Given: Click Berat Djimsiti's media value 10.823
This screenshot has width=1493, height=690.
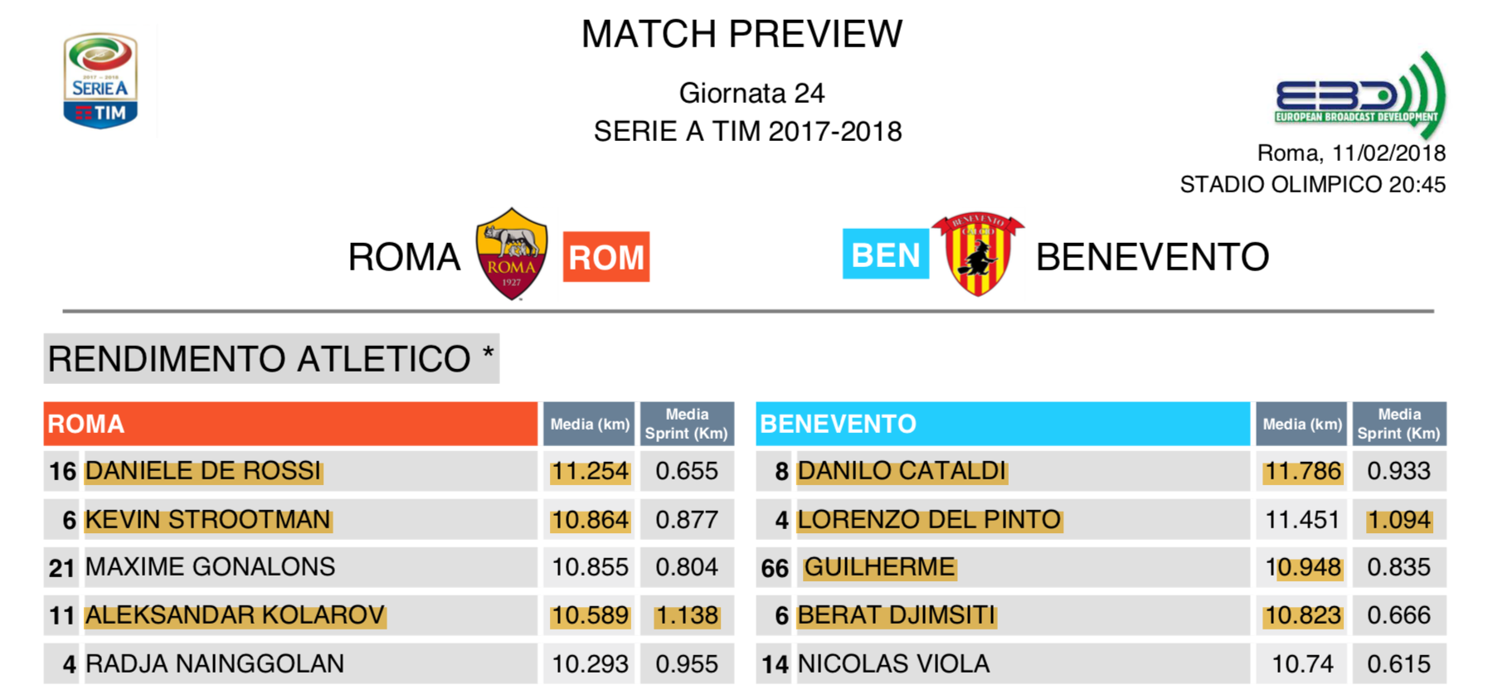Looking at the screenshot, I should [1302, 615].
